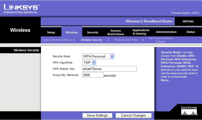This screenshot has width=202, height=120.
Task: Open the More... help link
Action: (166, 80)
